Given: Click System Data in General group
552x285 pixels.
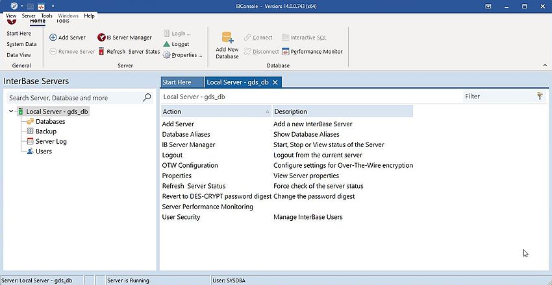Looking at the screenshot, I should point(21,44).
